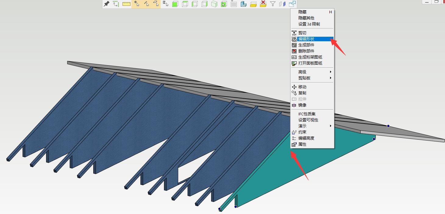Expand the arrow next to 高级
Viewport: 445px width, 214px height.
click(331, 72)
